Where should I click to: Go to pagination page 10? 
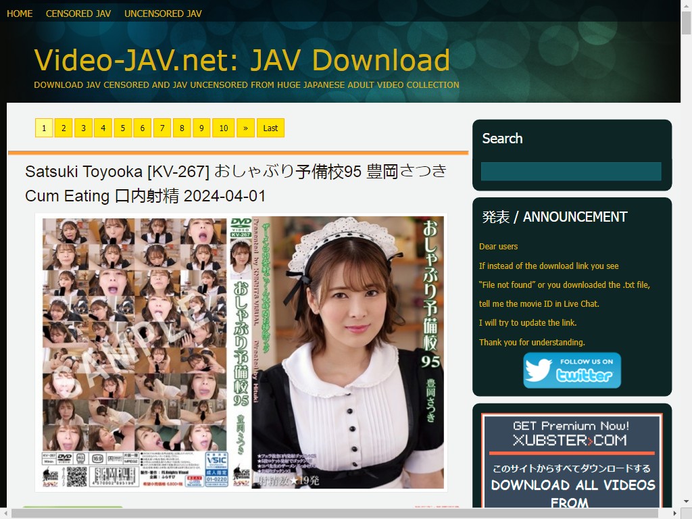(x=223, y=128)
